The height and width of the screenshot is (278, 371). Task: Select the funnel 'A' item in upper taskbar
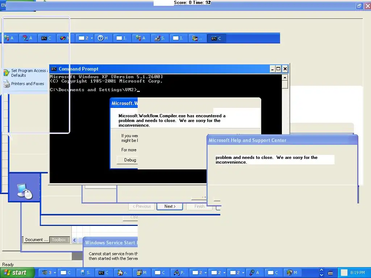point(28,38)
